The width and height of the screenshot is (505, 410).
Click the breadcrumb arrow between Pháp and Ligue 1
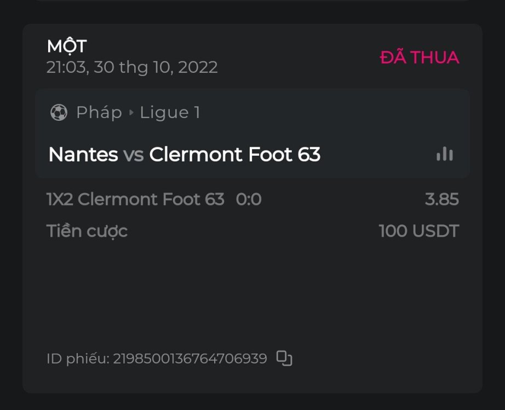(131, 113)
